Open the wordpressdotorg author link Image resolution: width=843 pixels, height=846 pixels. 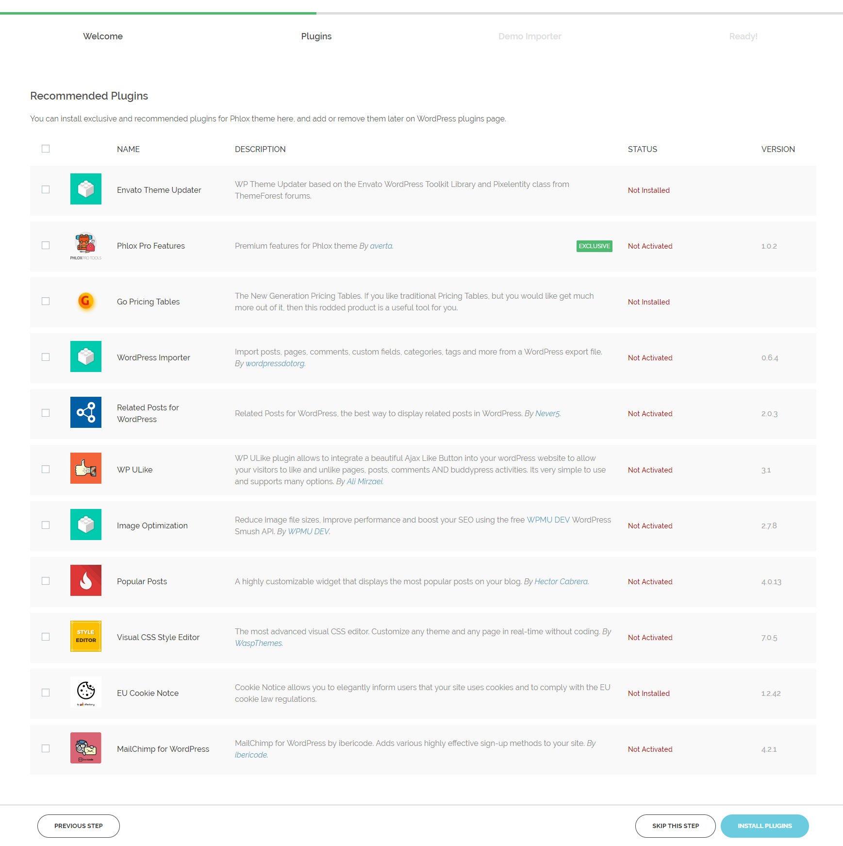tap(275, 364)
